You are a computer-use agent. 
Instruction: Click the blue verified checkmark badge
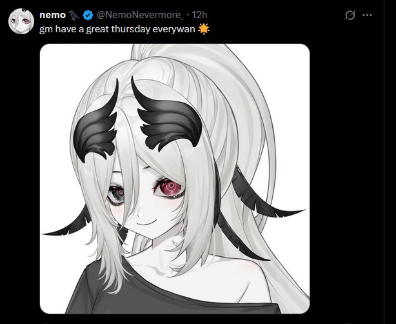coord(88,15)
